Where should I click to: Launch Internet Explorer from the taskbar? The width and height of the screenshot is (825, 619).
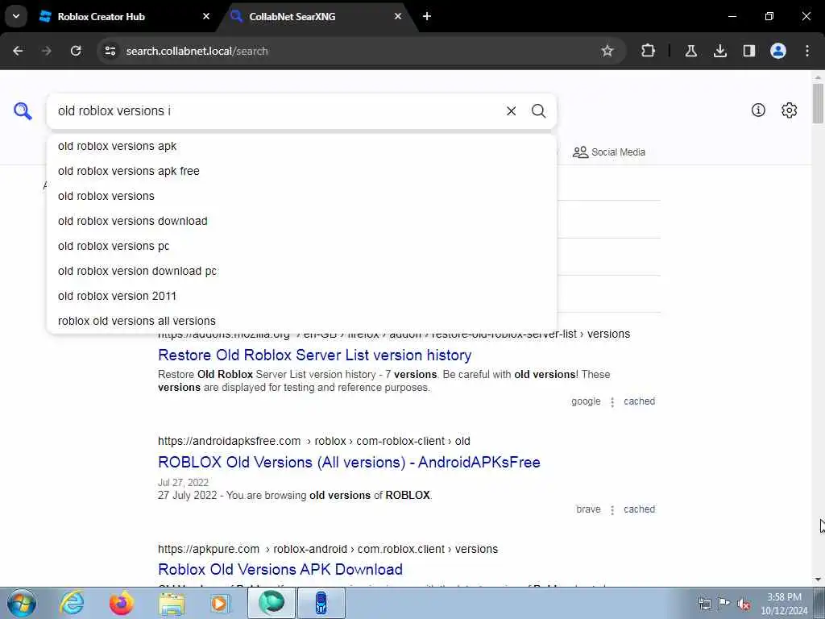tap(72, 603)
